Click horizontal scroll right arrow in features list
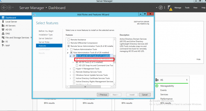Image resolution: width=206 pixels, height=111 pixels. 112,87
